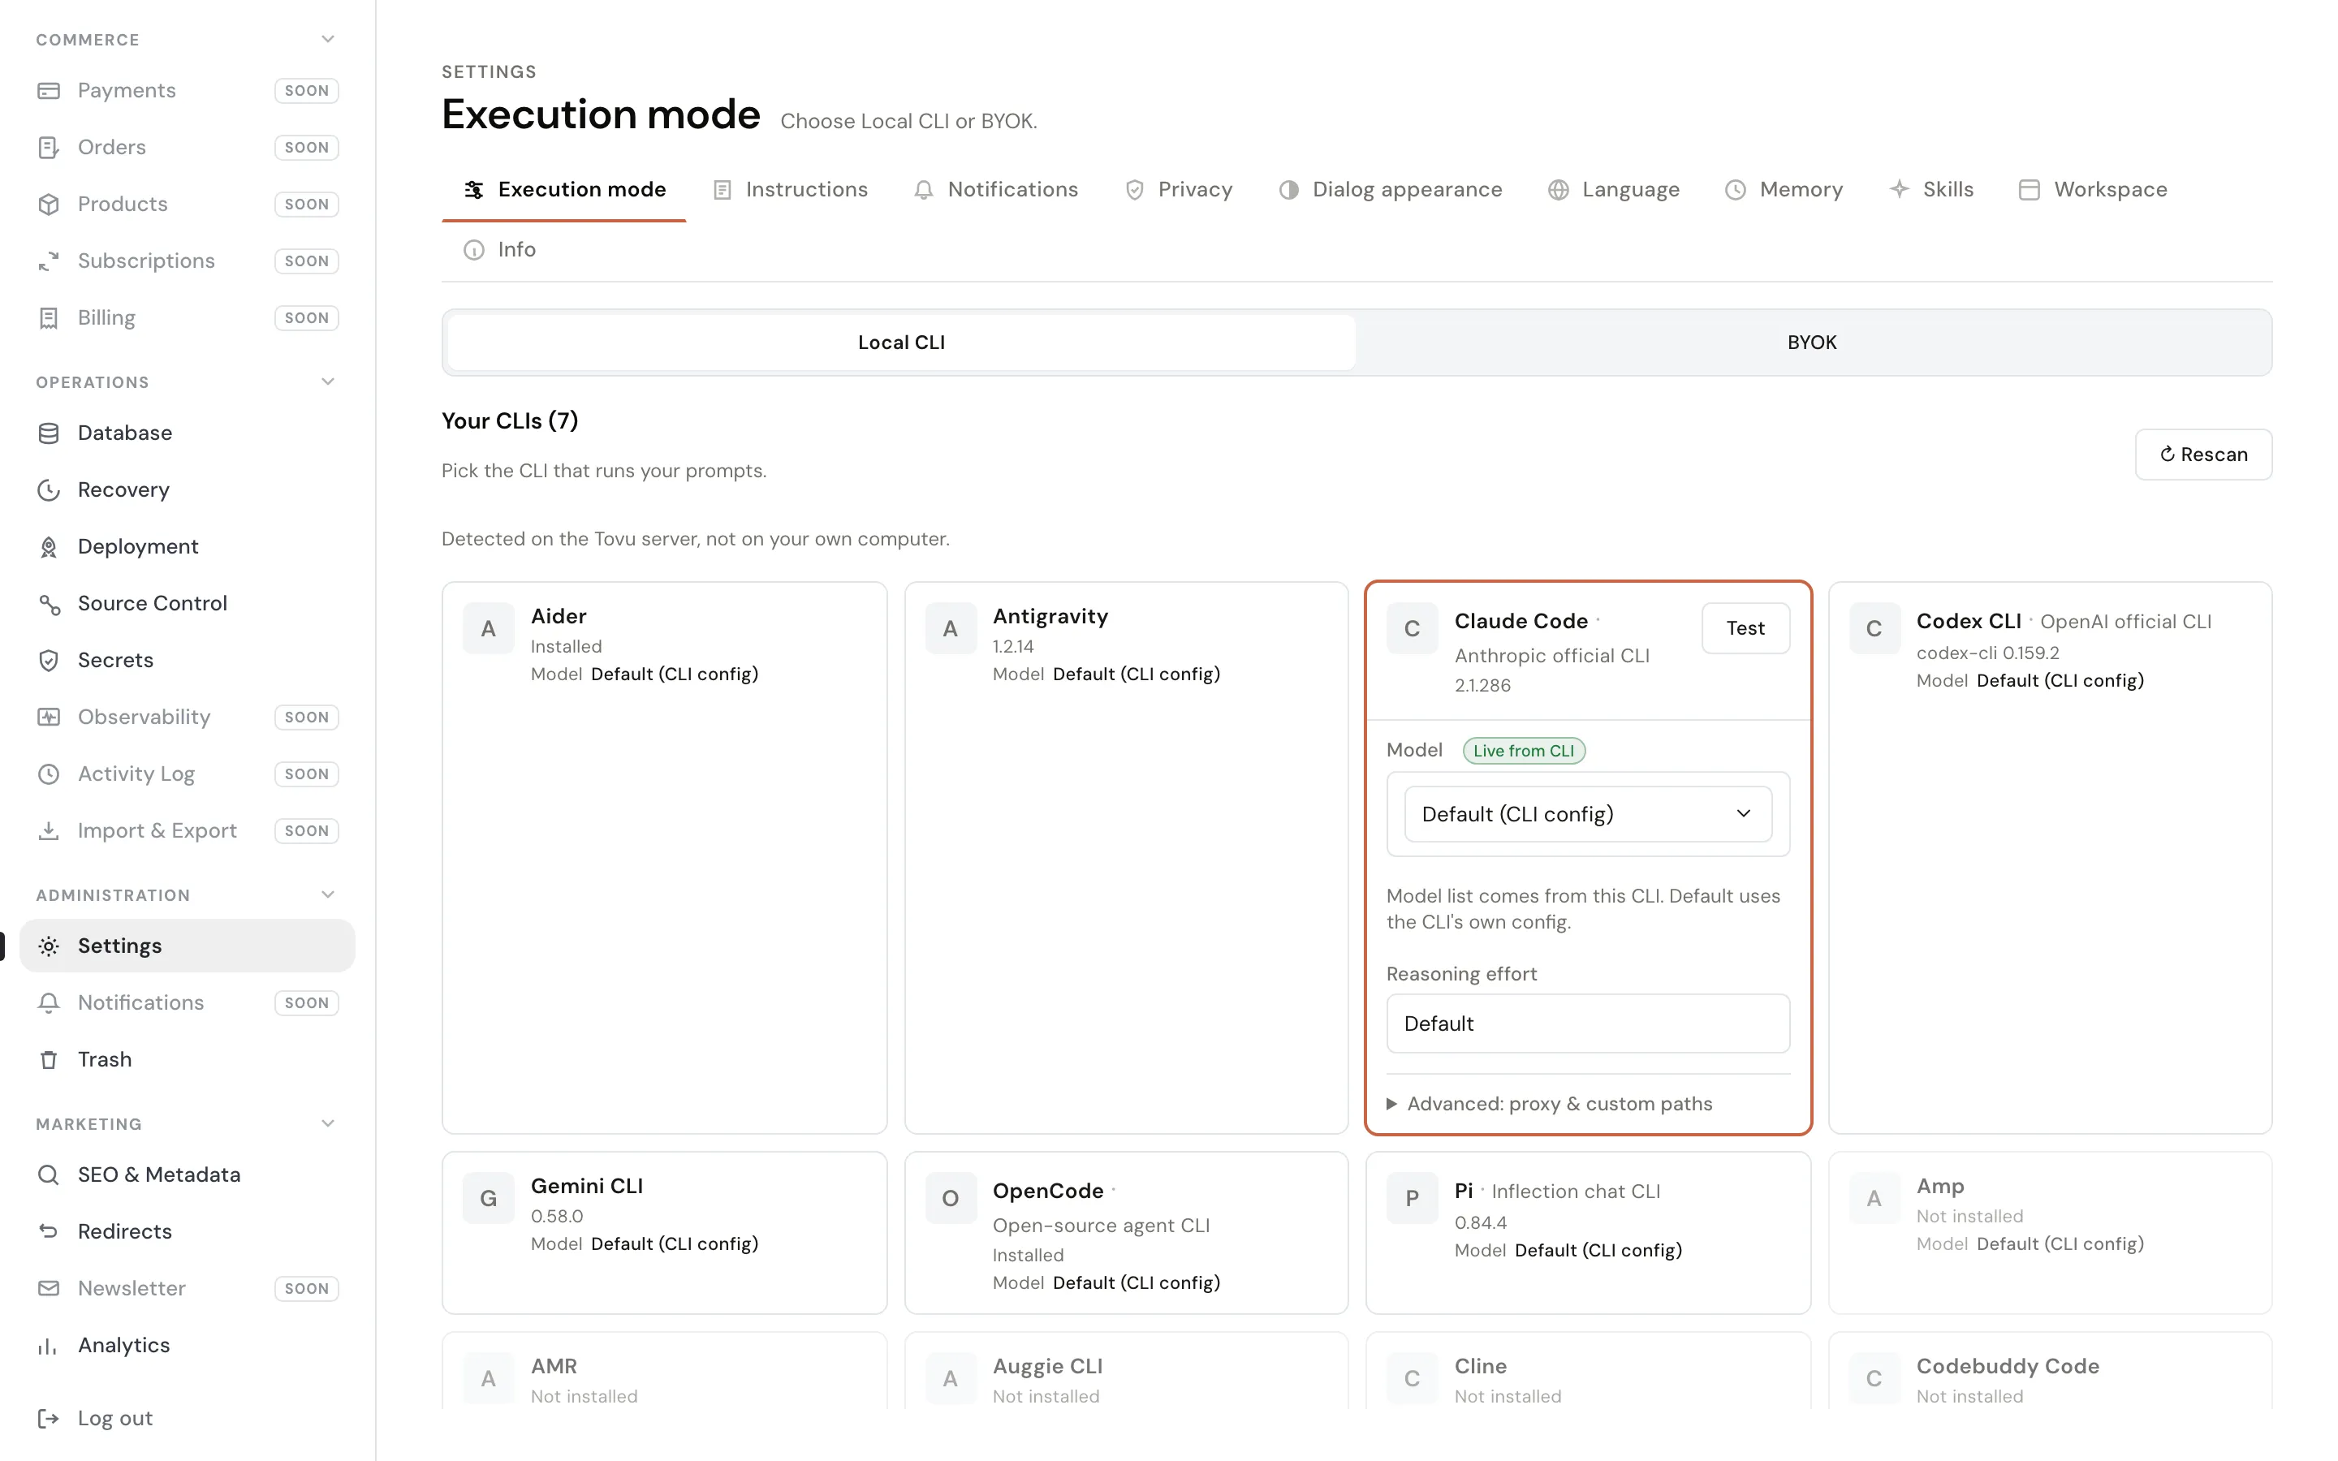
Task: Collapse the Administration section
Action: [x=327, y=894]
